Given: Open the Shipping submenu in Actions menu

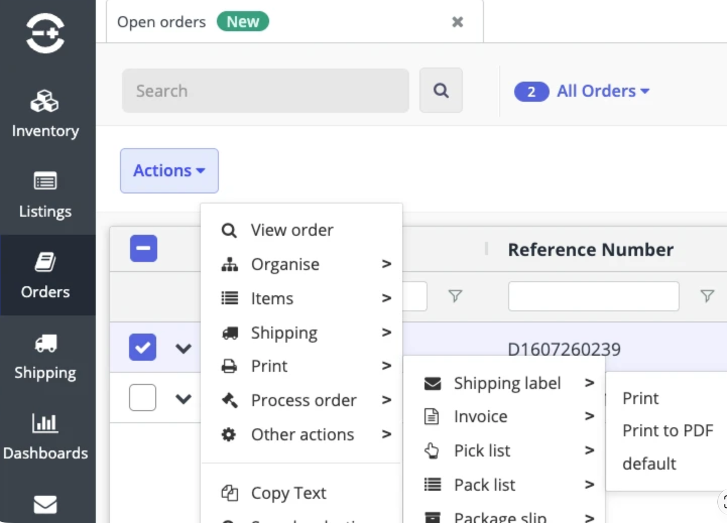Looking at the screenshot, I should [301, 333].
